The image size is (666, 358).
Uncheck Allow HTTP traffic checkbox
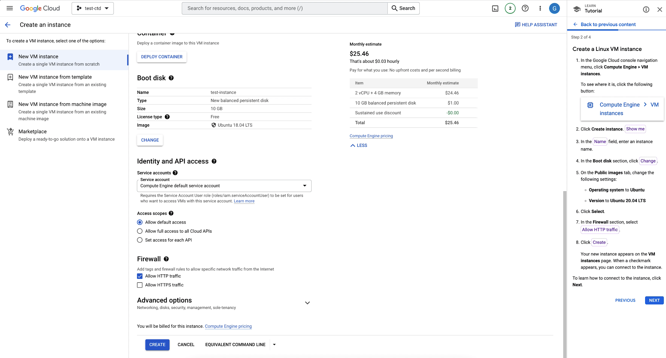[140, 276]
